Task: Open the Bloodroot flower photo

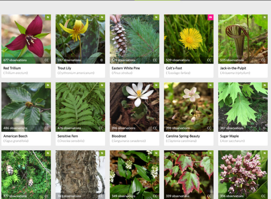Action: [x=134, y=107]
